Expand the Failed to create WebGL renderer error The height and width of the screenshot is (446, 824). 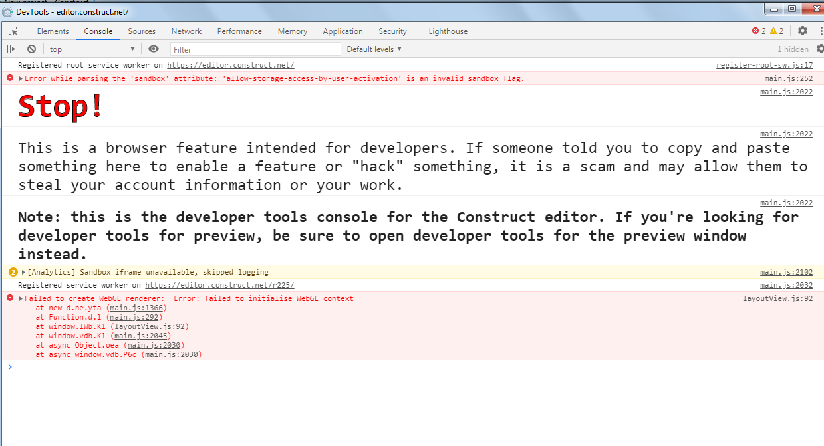(21, 299)
